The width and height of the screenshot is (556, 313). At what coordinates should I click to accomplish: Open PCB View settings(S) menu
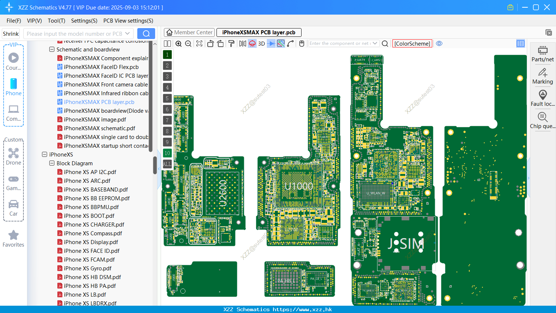tap(128, 21)
